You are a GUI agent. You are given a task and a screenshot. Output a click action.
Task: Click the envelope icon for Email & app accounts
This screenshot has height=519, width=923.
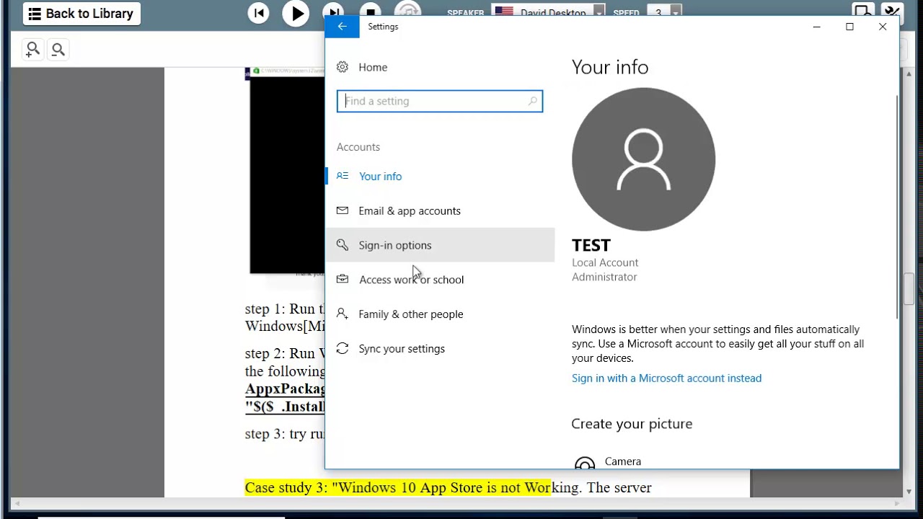(343, 210)
